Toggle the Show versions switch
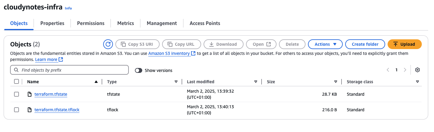 pyautogui.click(x=139, y=70)
